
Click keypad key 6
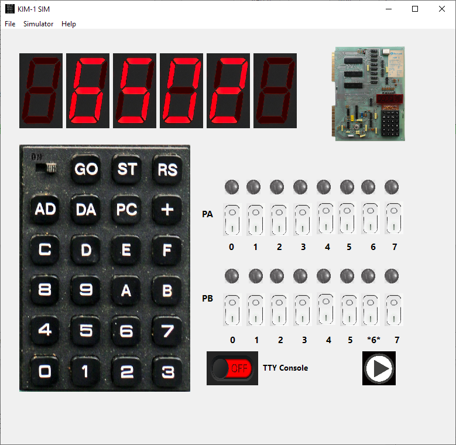tap(127, 330)
